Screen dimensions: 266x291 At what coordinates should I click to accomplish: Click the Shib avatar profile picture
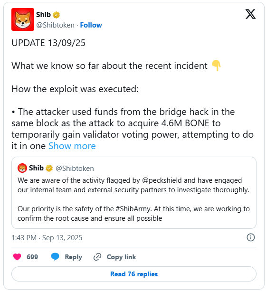tap(23, 19)
